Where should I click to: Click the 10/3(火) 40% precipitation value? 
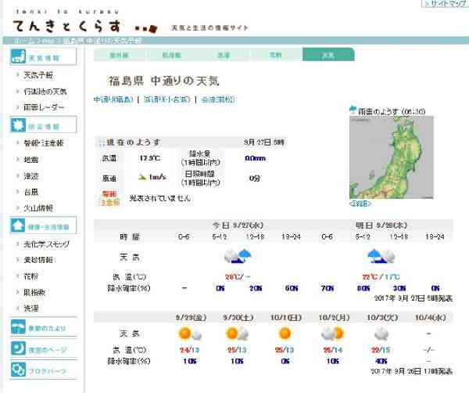click(381, 361)
